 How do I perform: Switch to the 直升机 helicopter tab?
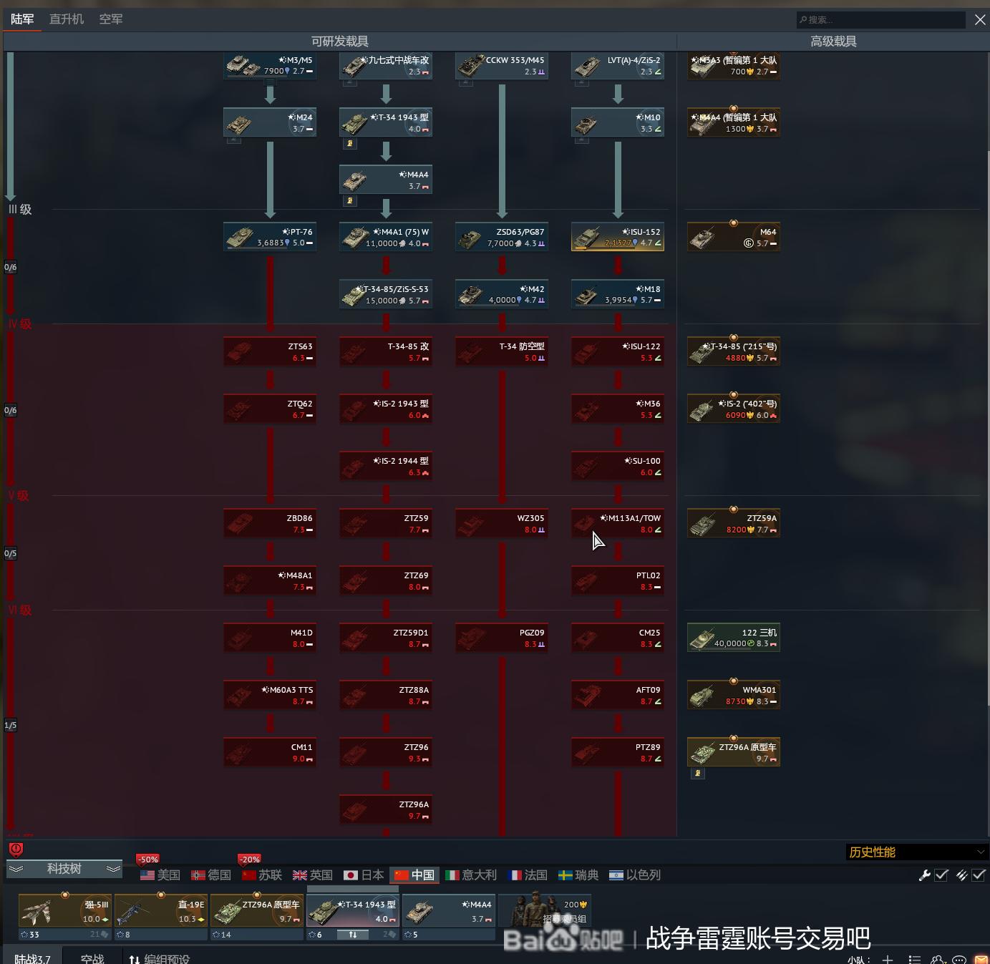click(x=67, y=19)
